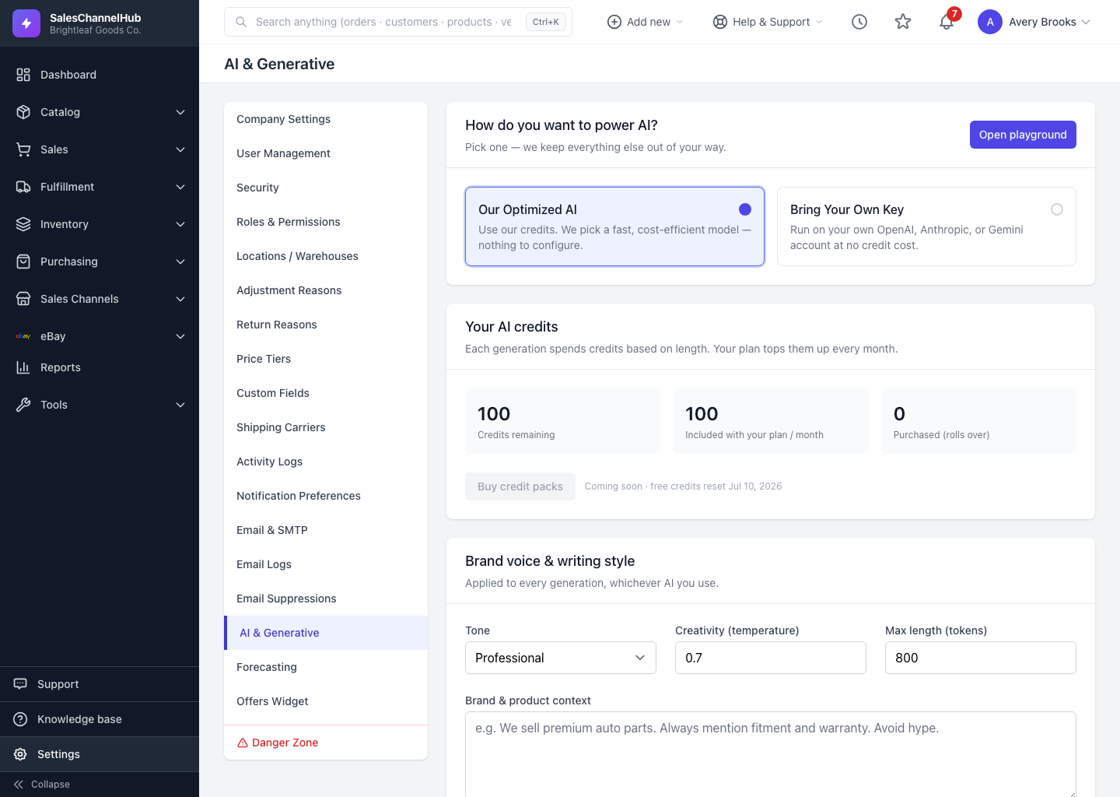Screen dimensions: 1120x797
Task: Open Notification Preferences settings
Action: tap(326, 496)
